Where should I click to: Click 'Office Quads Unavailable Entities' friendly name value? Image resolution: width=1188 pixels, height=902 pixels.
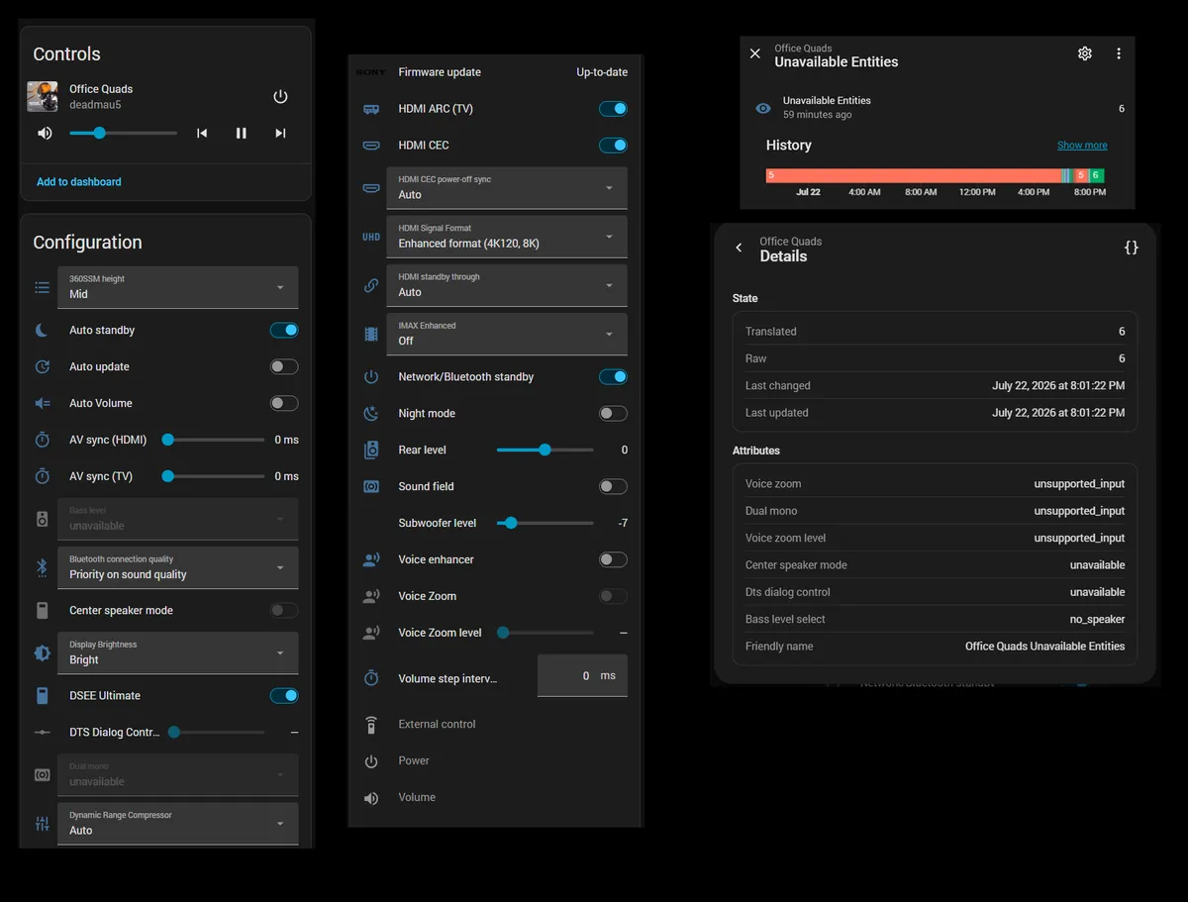point(1045,647)
